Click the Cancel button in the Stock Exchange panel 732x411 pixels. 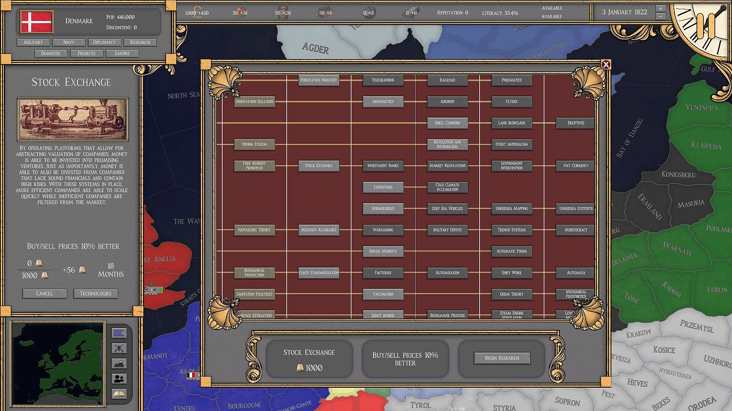coord(45,293)
